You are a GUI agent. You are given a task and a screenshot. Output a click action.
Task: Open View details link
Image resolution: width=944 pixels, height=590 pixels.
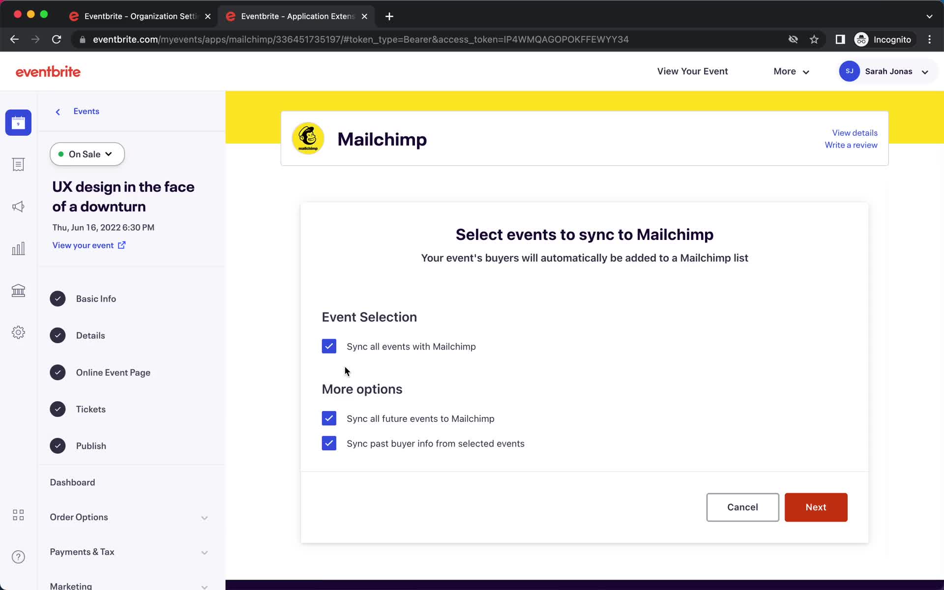point(855,132)
